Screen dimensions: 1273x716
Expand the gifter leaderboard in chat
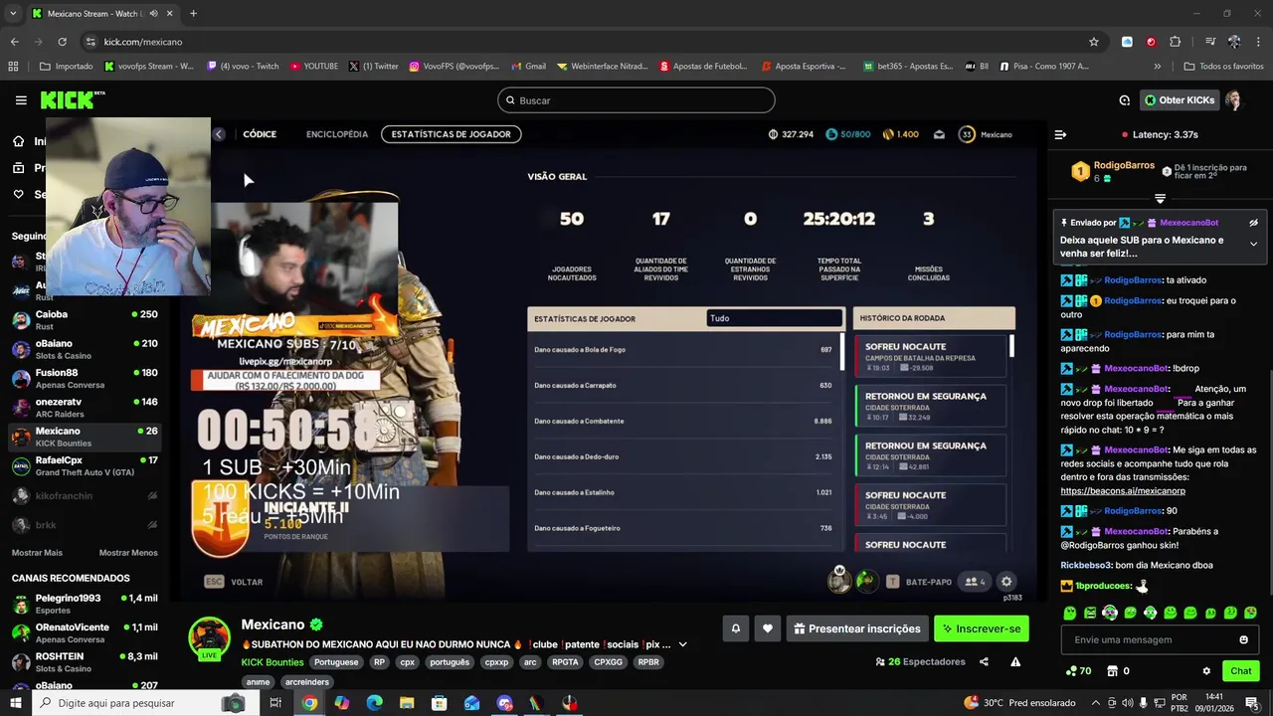point(1160,199)
